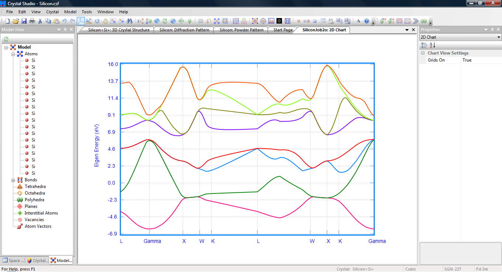This screenshot has width=502, height=272.
Task: Click the refresh icon in Model View
Action: coord(6,39)
